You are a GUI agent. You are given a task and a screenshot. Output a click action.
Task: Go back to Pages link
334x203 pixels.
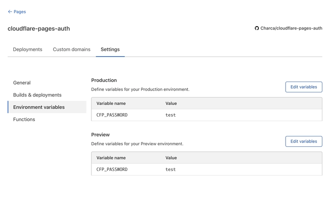[x=17, y=12]
